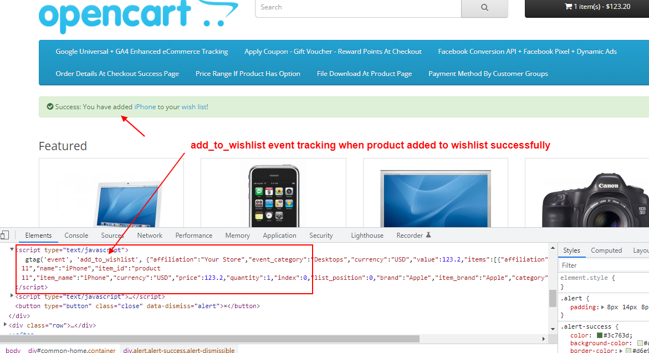Image resolution: width=649 pixels, height=353 pixels.
Task: Expand the div class="row" node
Action: (5, 325)
